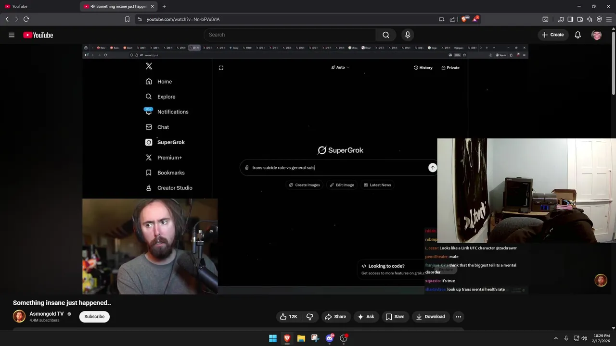Screen dimensions: 616x346
Task: Ask about this video
Action: [x=366, y=317]
